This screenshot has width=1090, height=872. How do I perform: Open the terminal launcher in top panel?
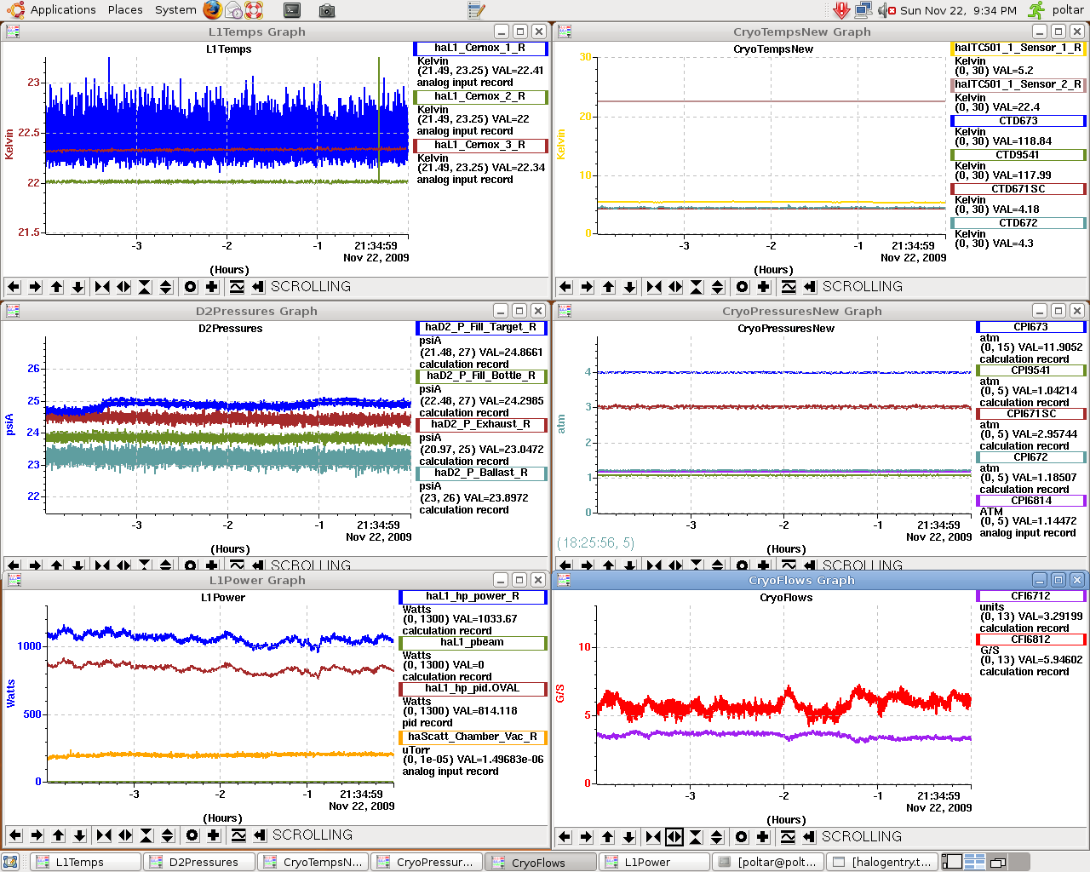[x=292, y=10]
